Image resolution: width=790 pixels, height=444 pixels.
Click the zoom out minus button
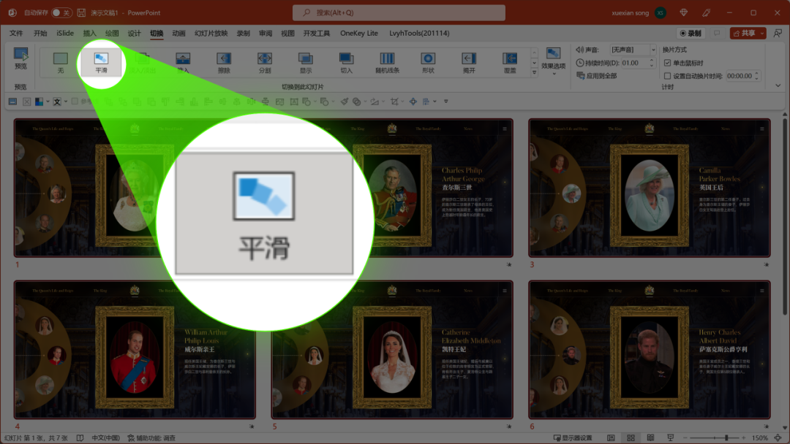(685, 438)
